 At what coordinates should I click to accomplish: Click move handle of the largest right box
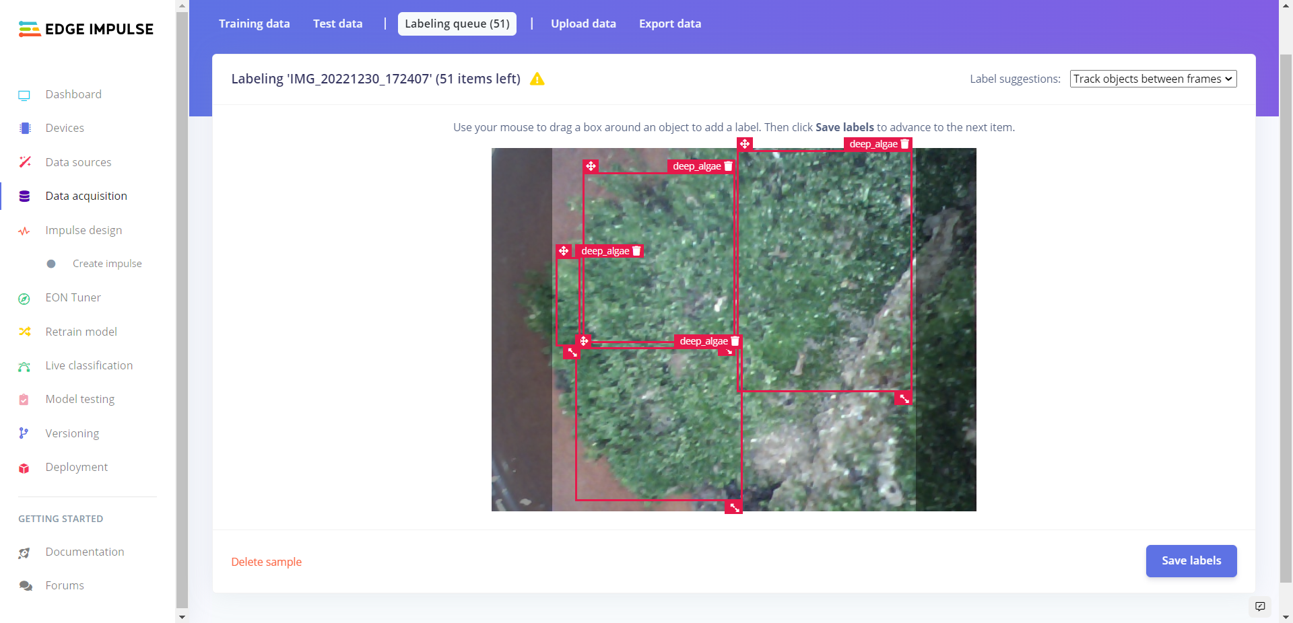[745, 144]
